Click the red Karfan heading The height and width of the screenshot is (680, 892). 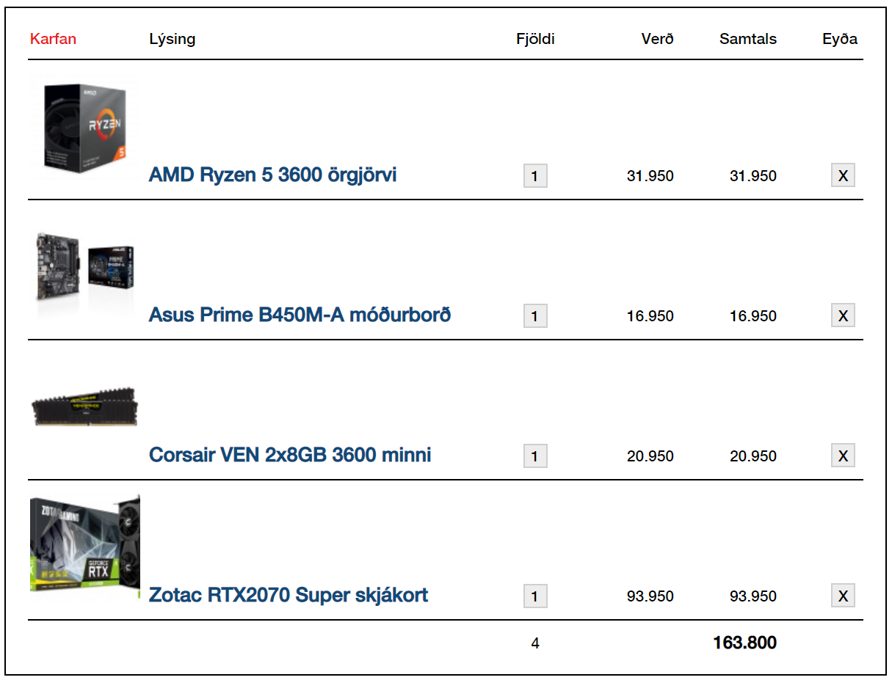[x=53, y=39]
